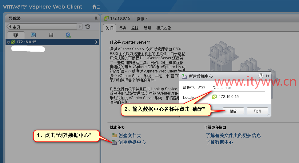Switch to the 监控 tab
299x163 pixels.
[x=135, y=28]
